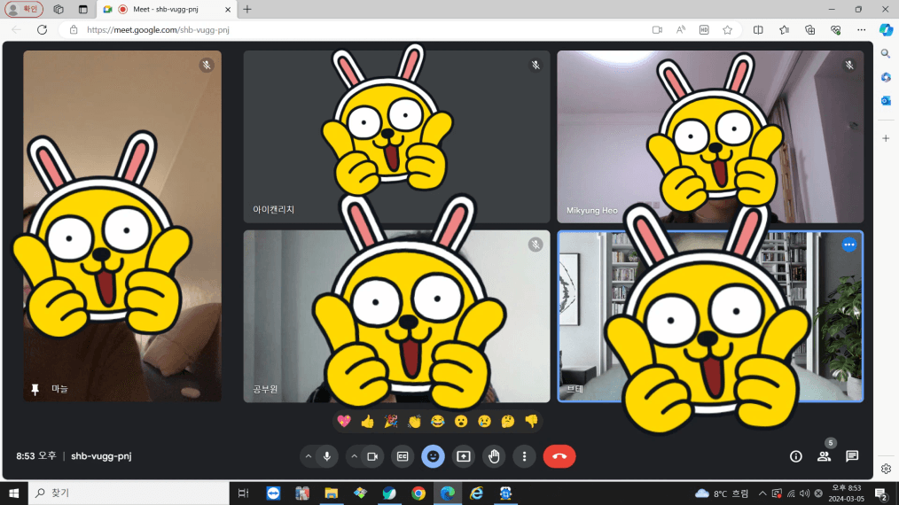Click the pin icon on 마늘 tile
Screen dimensions: 899x505
pyautogui.click(x=35, y=389)
